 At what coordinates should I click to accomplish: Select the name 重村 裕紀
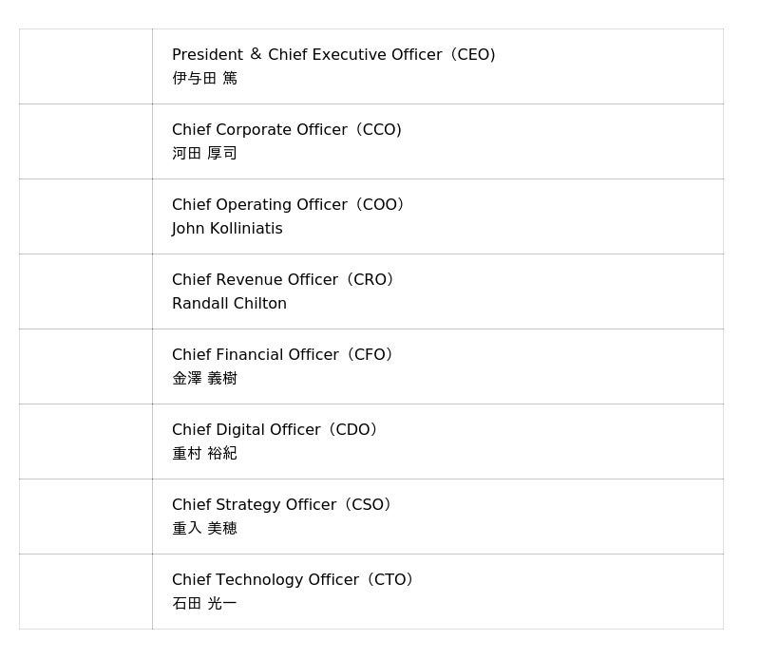coord(204,454)
